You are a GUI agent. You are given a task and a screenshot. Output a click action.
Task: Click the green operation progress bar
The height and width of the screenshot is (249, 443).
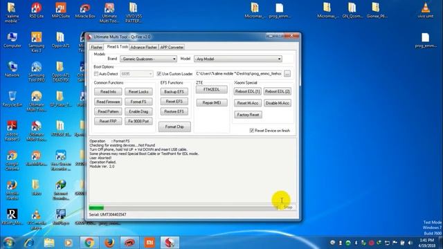coord(96,207)
